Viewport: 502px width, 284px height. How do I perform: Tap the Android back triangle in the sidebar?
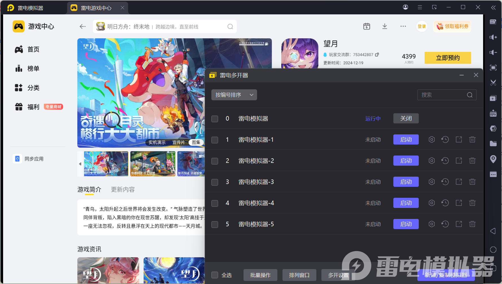pyautogui.click(x=493, y=231)
